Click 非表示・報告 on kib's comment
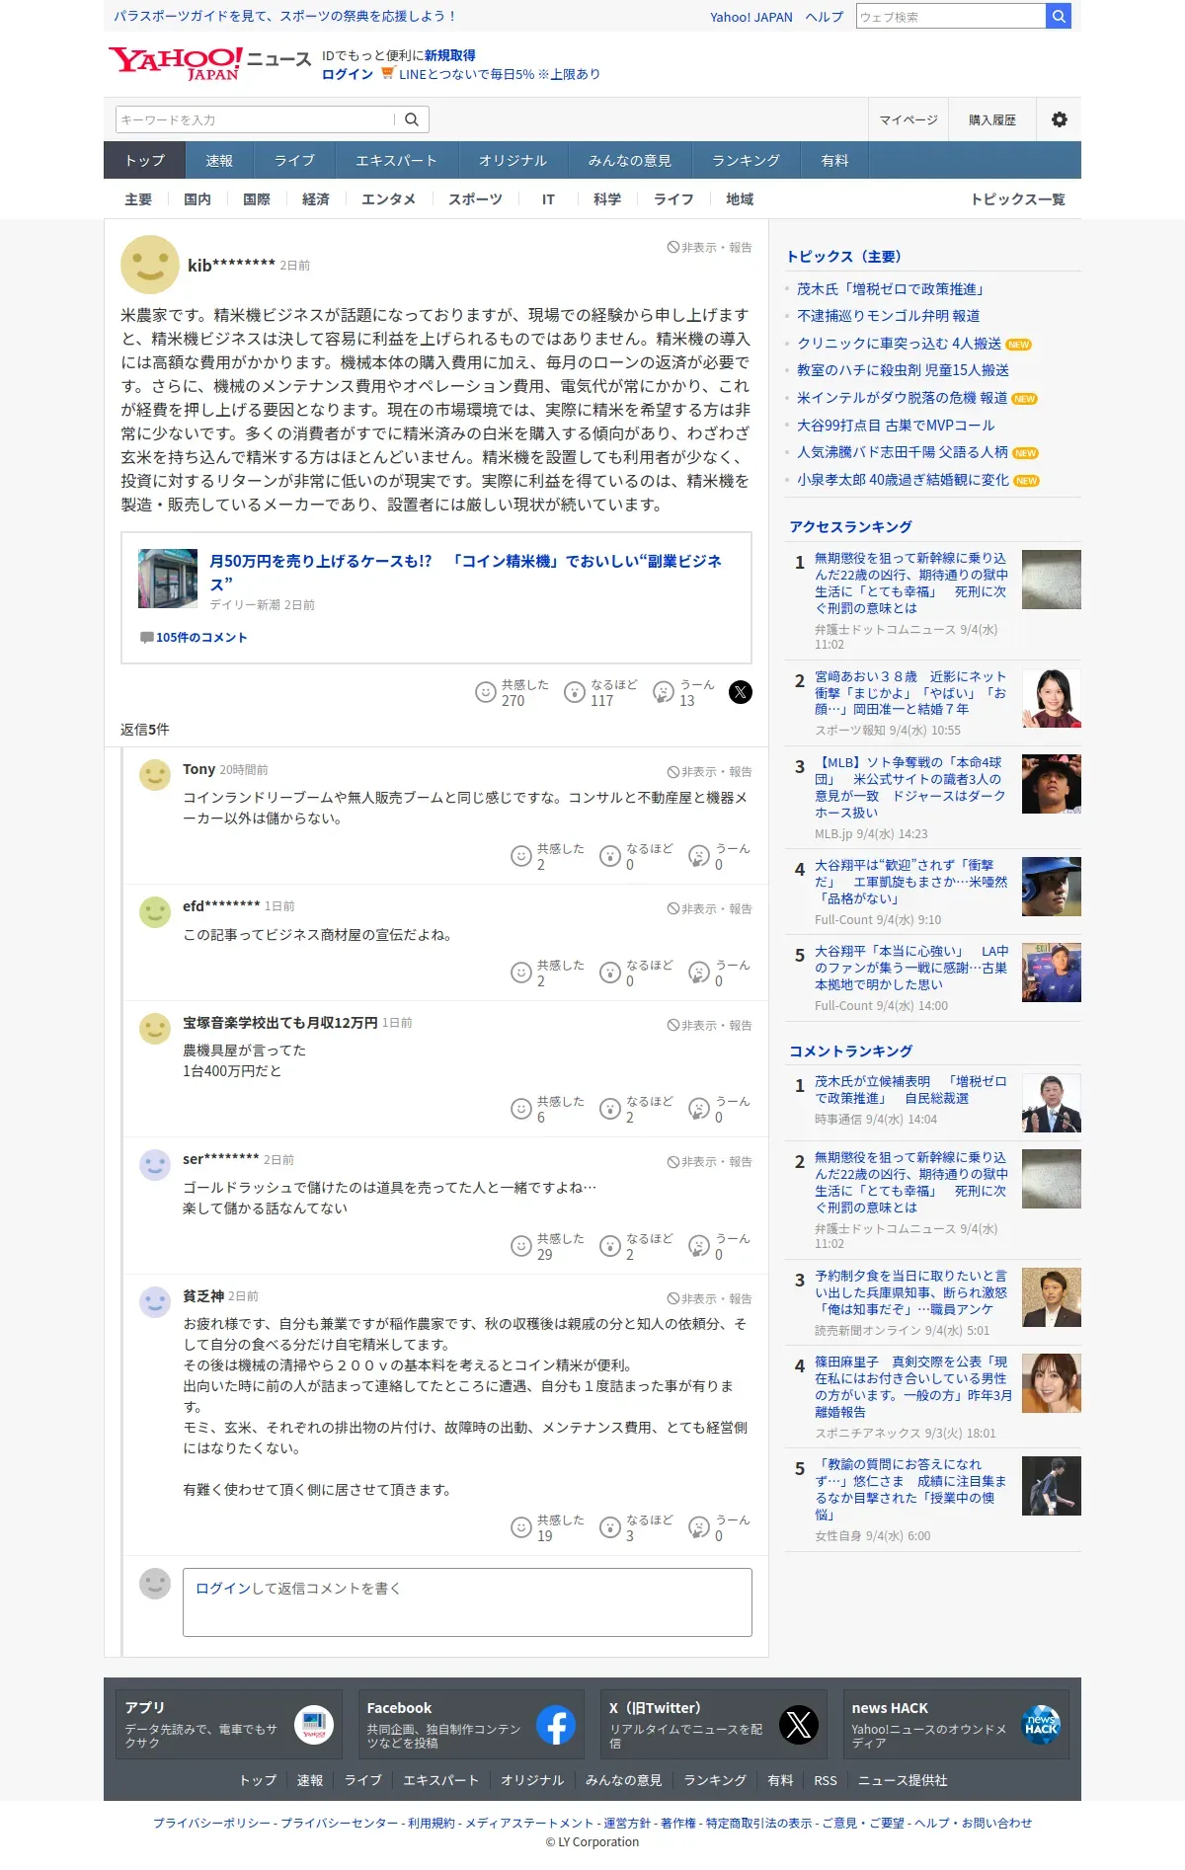 (x=709, y=248)
